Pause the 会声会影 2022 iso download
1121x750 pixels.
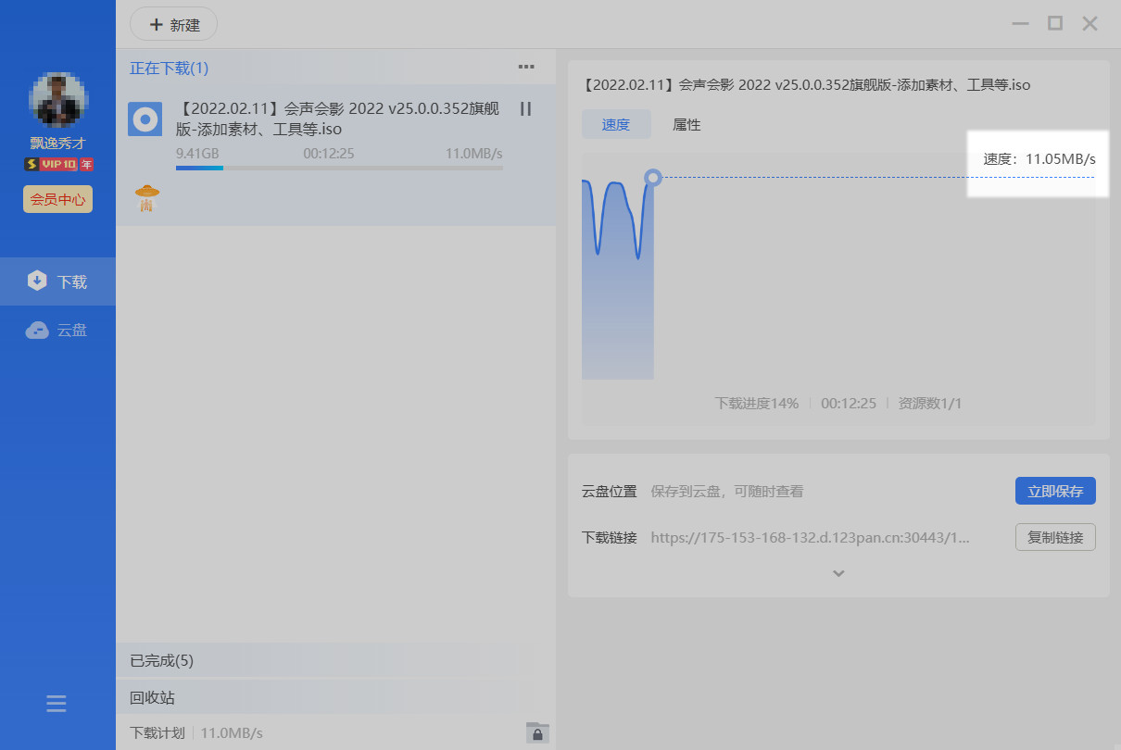click(x=525, y=109)
